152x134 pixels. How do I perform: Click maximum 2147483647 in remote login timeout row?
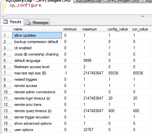(93, 98)
